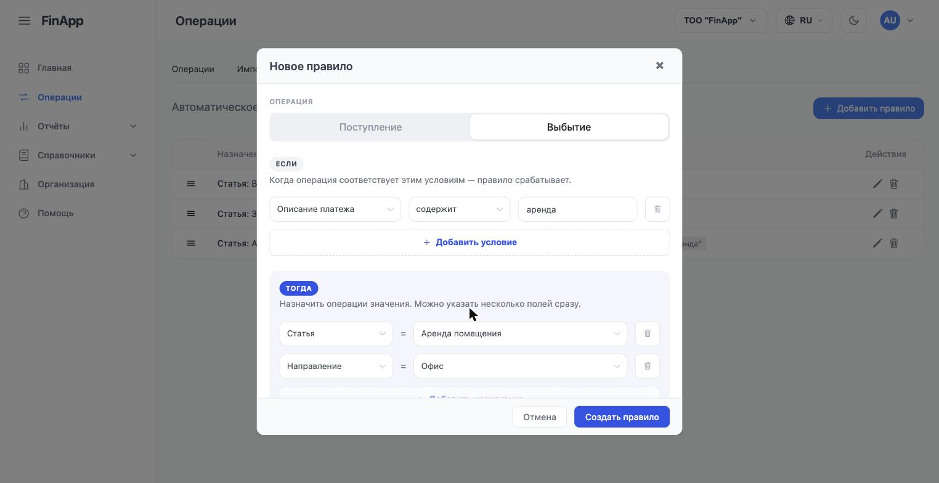Viewport: 939px width, 483px height.
Task: Click the Справочники book icon
Action: pos(24,155)
